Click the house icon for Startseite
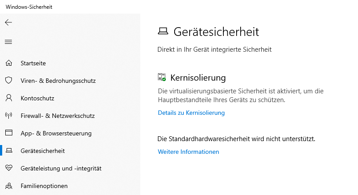Screen dimensions: 358x195 [8, 63]
